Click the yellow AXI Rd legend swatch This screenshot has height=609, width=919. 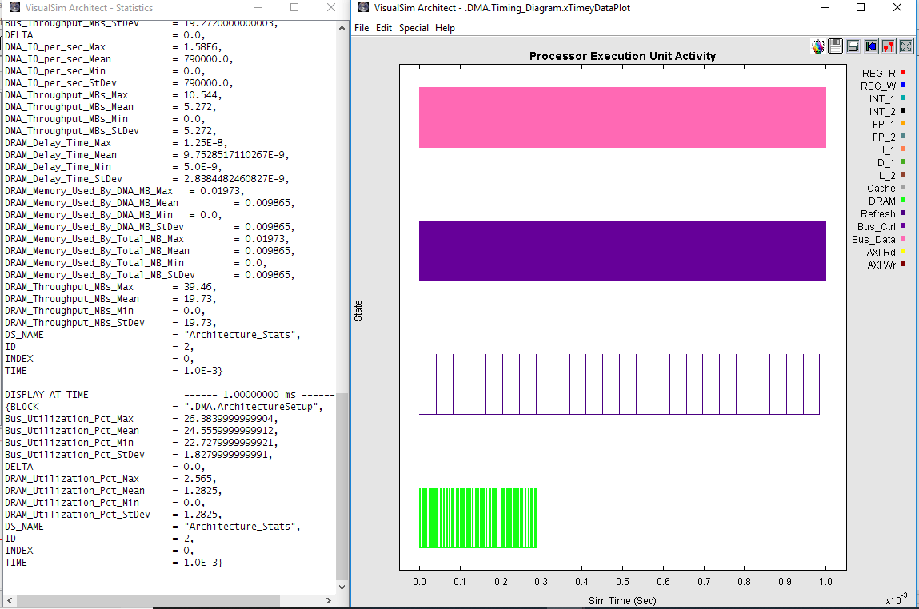click(x=902, y=252)
